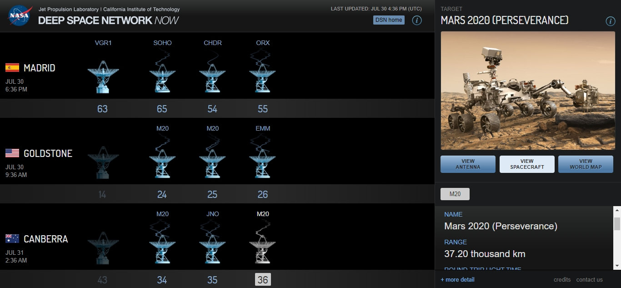Click M20 label above Goldstone dish 24
The height and width of the screenshot is (288, 621).
click(x=162, y=128)
